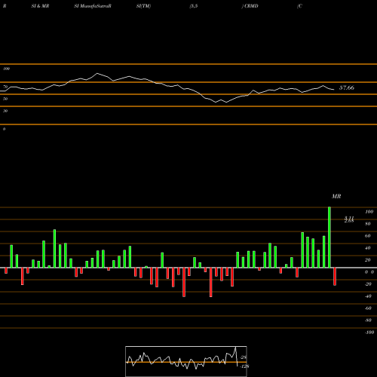This screenshot has height=377, width=377.
Task: Click the RSI axis label 50
Action: (x=5, y=99)
